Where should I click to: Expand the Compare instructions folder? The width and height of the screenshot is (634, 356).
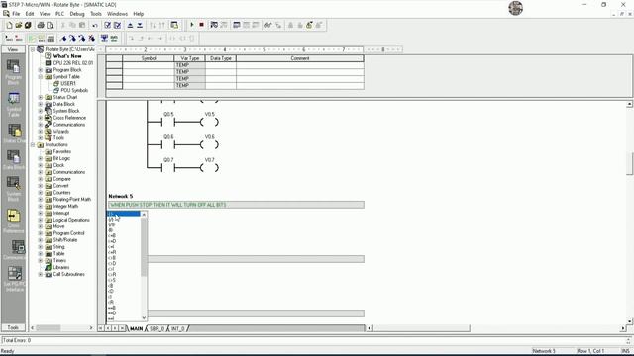41,179
